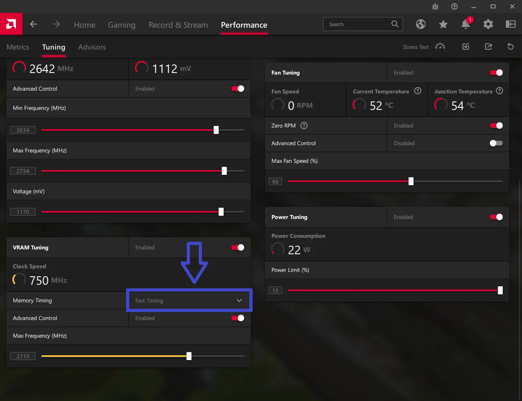Screen dimensions: 522x401
Task: Enable fan Advanced Control toggle
Action: point(496,143)
